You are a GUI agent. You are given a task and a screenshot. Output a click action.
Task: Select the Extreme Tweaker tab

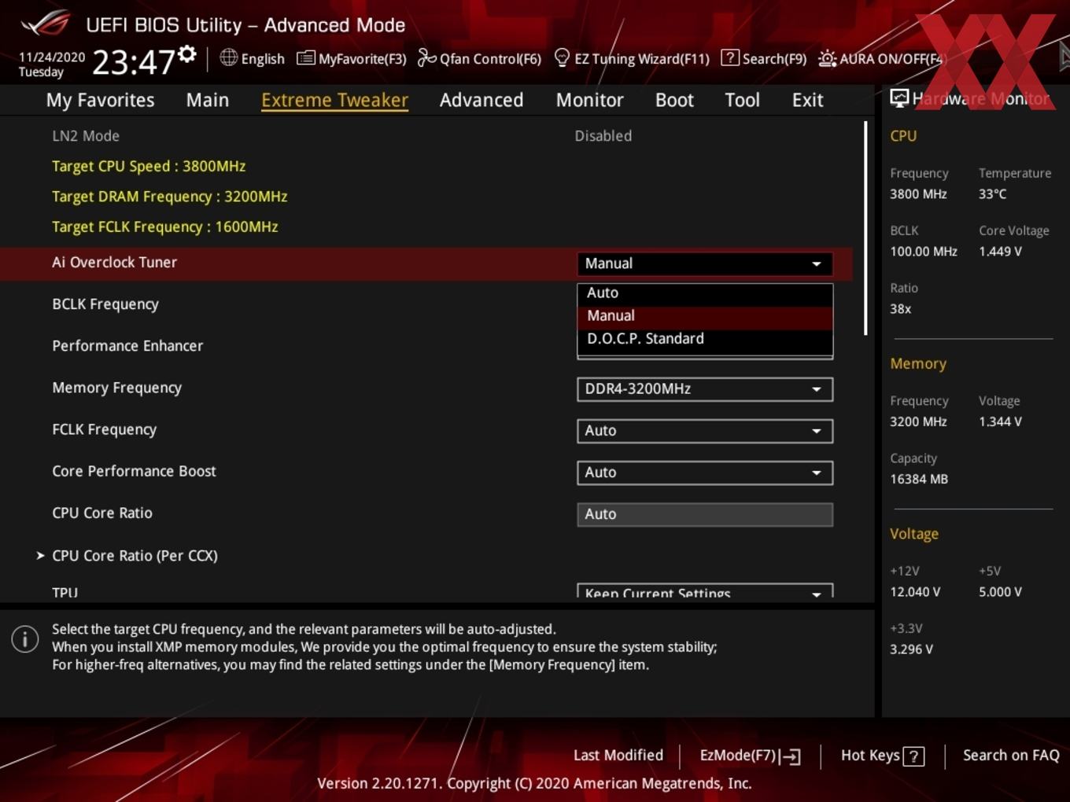(334, 100)
